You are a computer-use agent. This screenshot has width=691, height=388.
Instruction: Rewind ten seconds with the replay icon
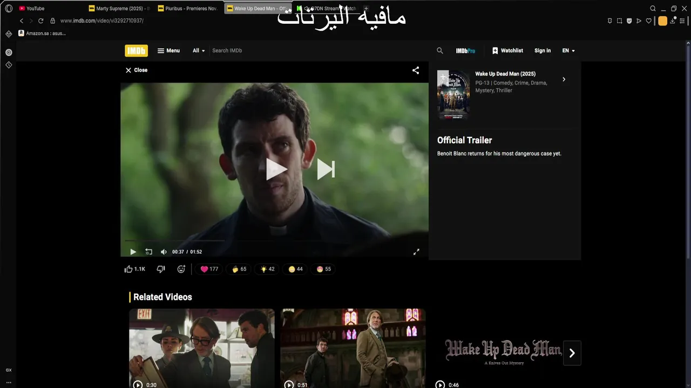point(148,252)
